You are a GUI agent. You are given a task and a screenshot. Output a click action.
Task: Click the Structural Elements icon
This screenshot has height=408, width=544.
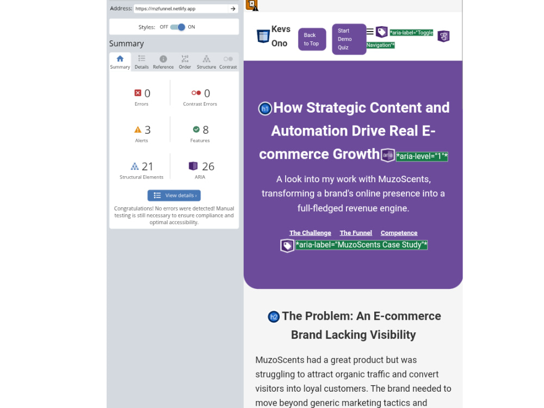pos(134,166)
